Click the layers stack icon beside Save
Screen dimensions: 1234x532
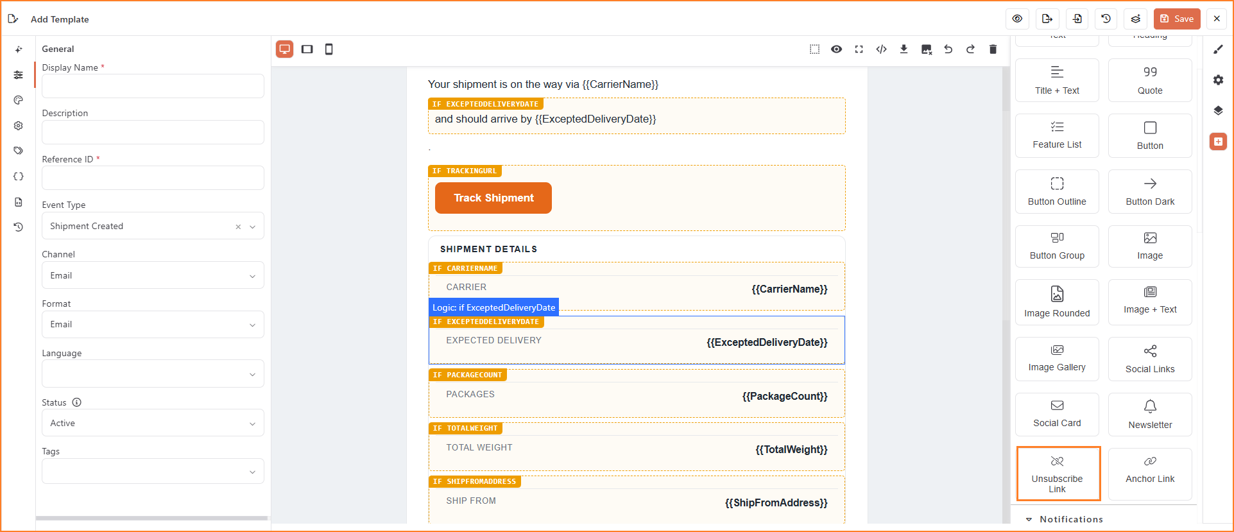[1136, 19]
